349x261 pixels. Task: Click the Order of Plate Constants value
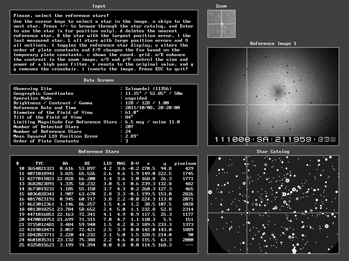tap(126, 141)
